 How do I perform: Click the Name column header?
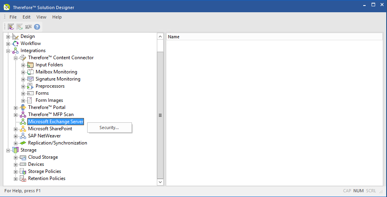point(274,37)
